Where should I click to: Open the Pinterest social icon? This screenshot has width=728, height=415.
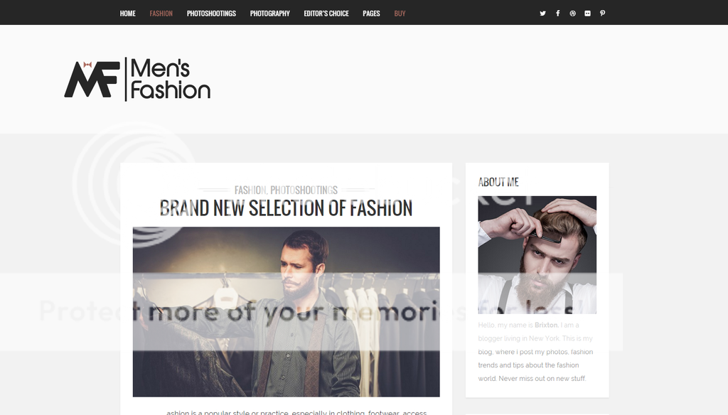tap(602, 14)
